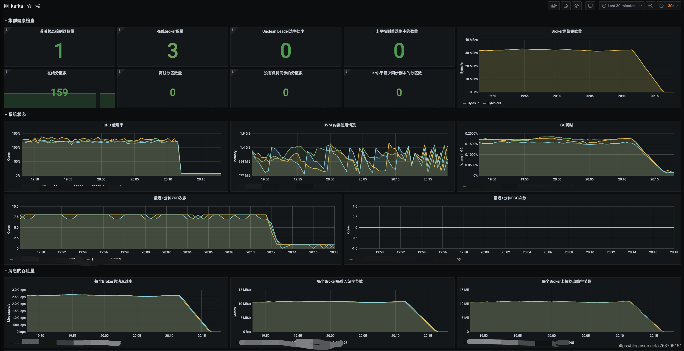The width and height of the screenshot is (684, 351).
Task: Star the kafka dashboard
Action: coord(29,6)
